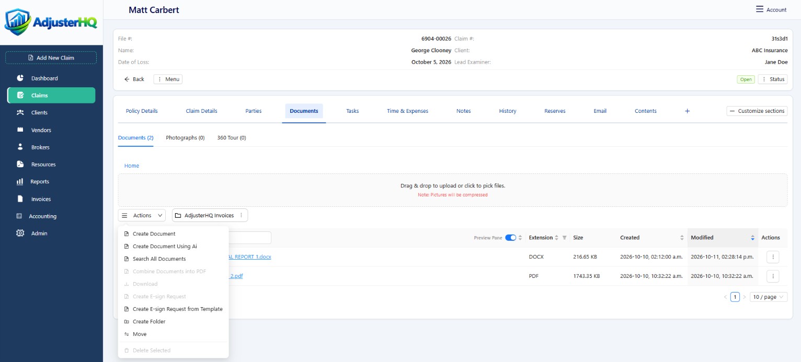Open the 10 / page dropdown
The width and height of the screenshot is (801, 362).
tap(768, 297)
